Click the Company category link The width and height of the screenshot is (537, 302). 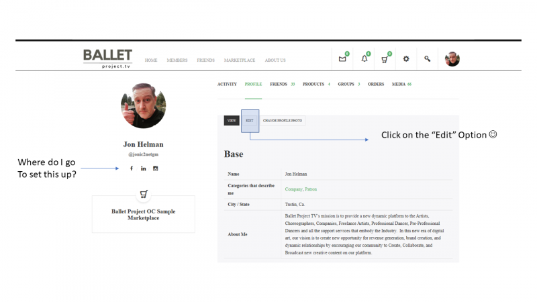[x=294, y=189]
